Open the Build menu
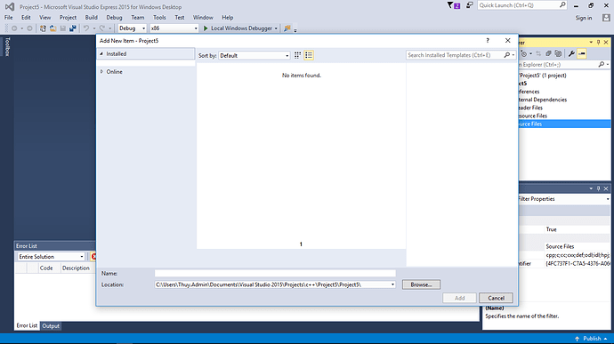The width and height of the screenshot is (614, 344). tap(92, 18)
